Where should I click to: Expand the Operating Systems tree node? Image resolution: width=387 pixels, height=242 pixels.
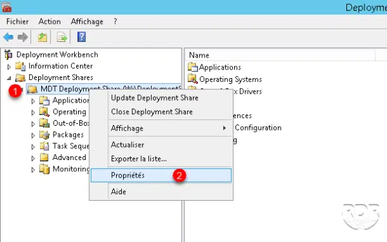pos(33,112)
